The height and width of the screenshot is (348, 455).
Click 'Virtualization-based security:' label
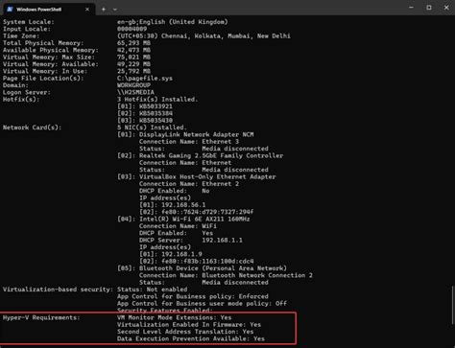click(58, 289)
